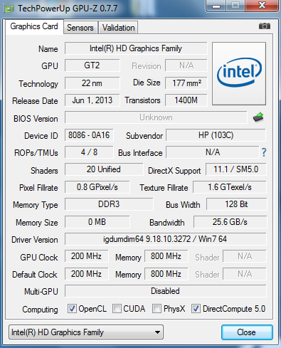Click the BIOS Version Unknown field
The image size is (281, 348).
[156, 117]
